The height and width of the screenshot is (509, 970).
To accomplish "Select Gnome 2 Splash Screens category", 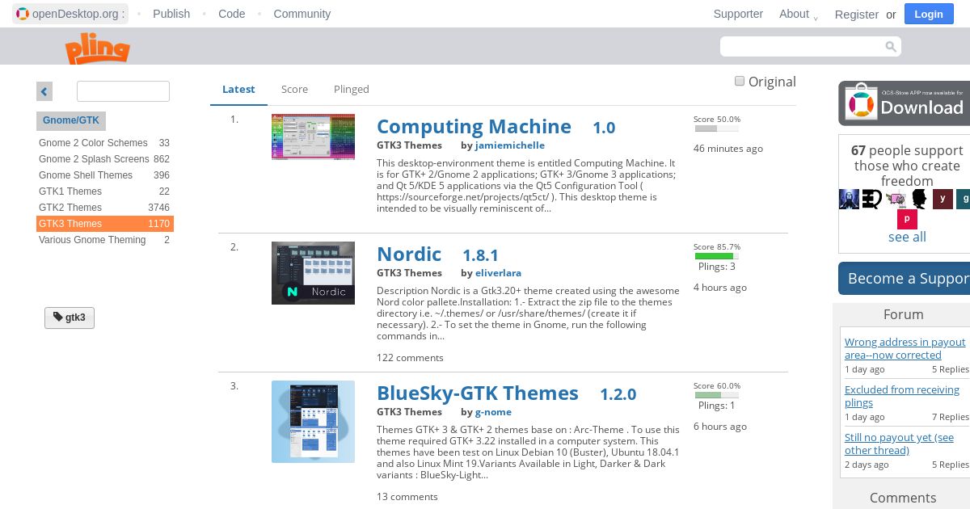I will 104,159.
